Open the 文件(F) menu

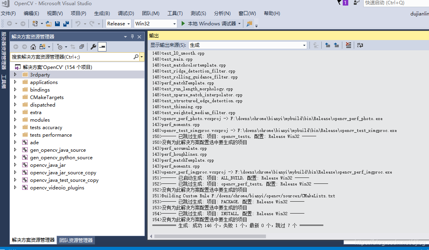tap(8, 13)
